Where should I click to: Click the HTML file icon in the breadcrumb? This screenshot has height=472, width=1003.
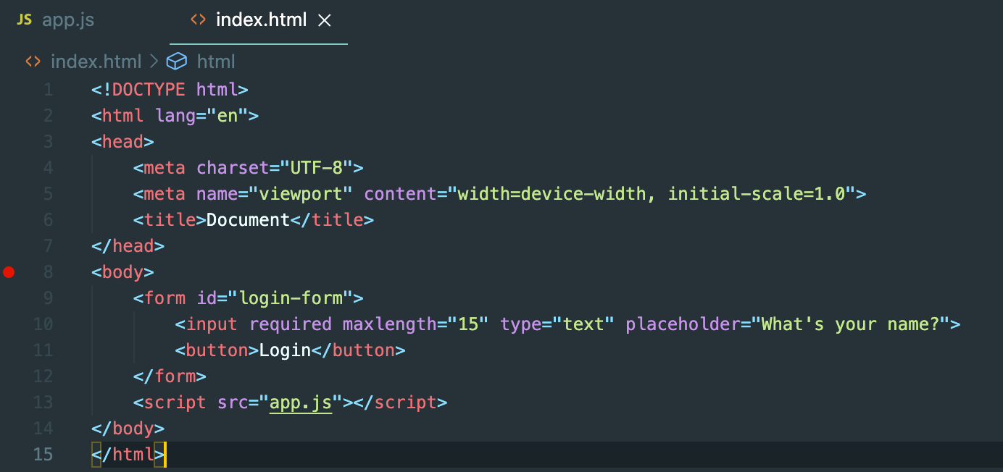(x=33, y=62)
